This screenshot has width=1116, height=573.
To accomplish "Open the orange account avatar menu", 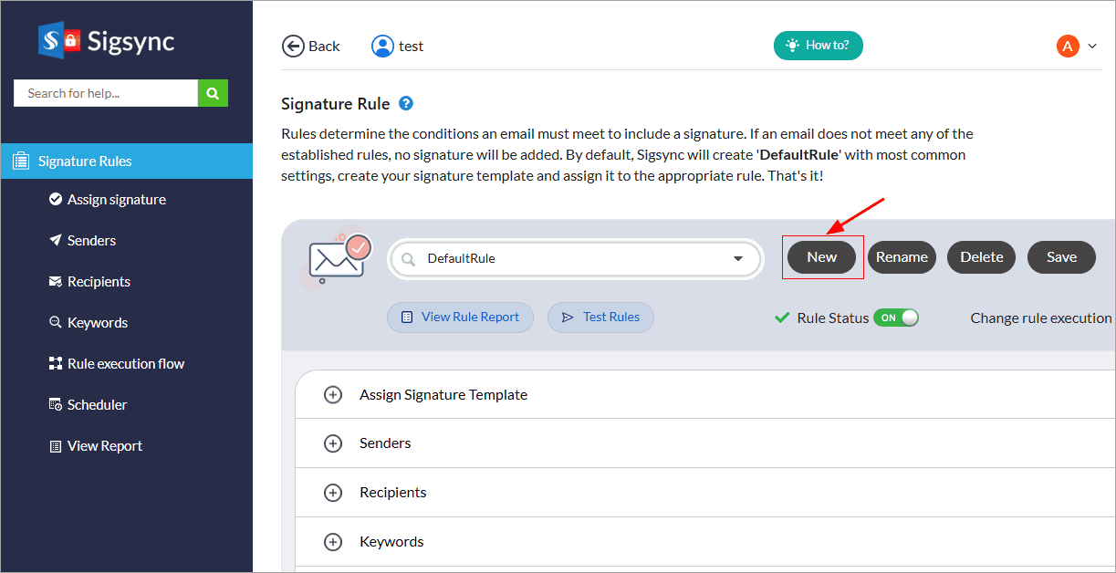I will pyautogui.click(x=1067, y=45).
